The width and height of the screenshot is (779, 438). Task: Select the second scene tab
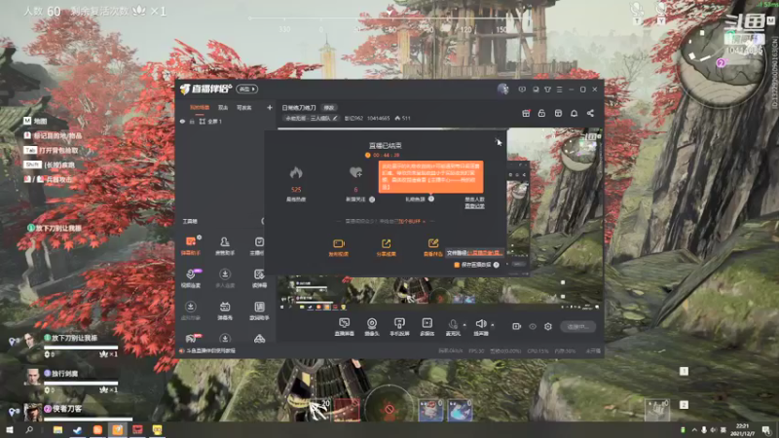pos(223,107)
